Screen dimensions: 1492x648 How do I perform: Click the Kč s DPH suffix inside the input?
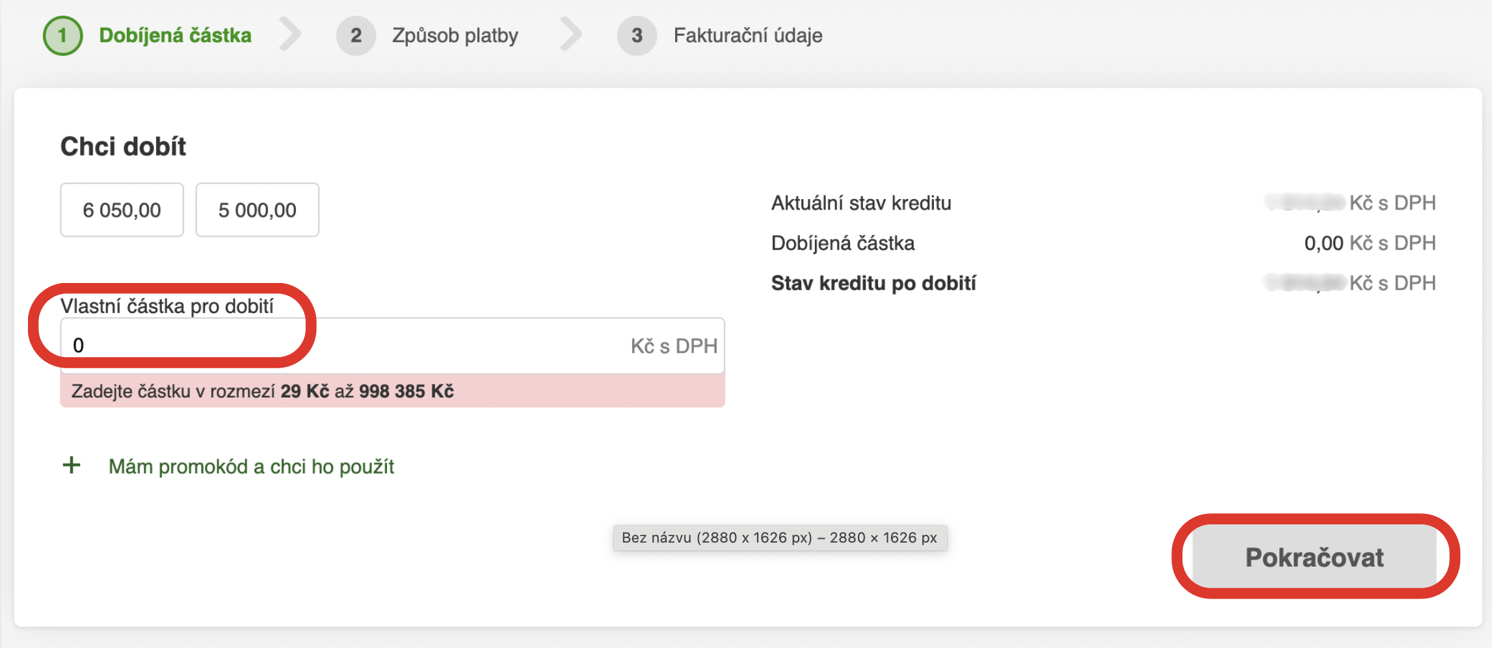[674, 346]
